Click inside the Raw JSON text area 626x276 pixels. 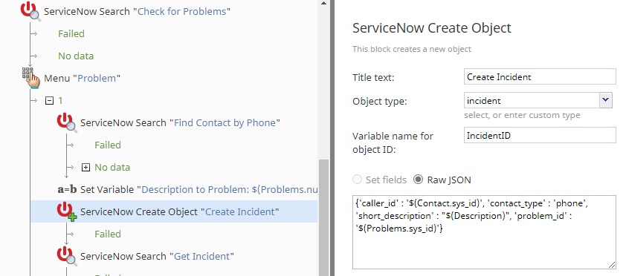point(484,232)
